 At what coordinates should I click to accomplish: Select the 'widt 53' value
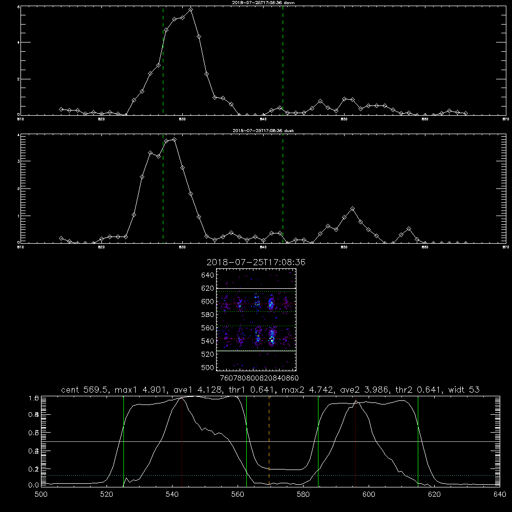point(464,390)
